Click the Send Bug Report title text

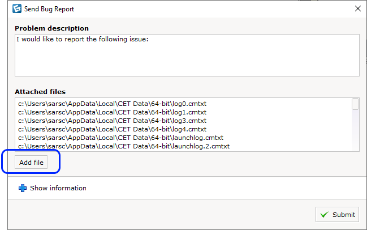[49, 9]
